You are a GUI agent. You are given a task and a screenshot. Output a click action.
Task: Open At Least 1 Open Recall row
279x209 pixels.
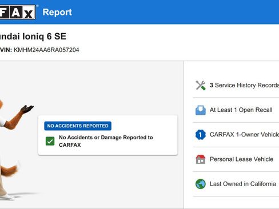point(236,110)
